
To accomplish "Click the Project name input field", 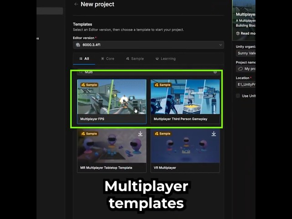I will pyautogui.click(x=245, y=69).
